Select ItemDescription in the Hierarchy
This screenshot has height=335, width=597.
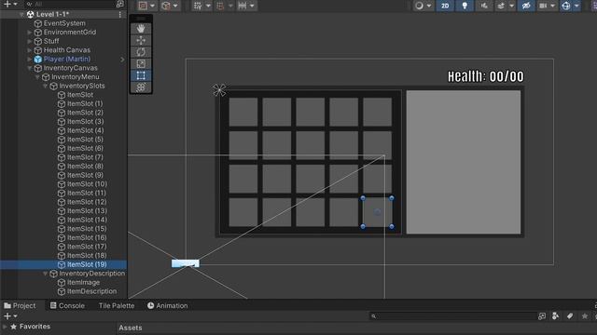point(91,291)
